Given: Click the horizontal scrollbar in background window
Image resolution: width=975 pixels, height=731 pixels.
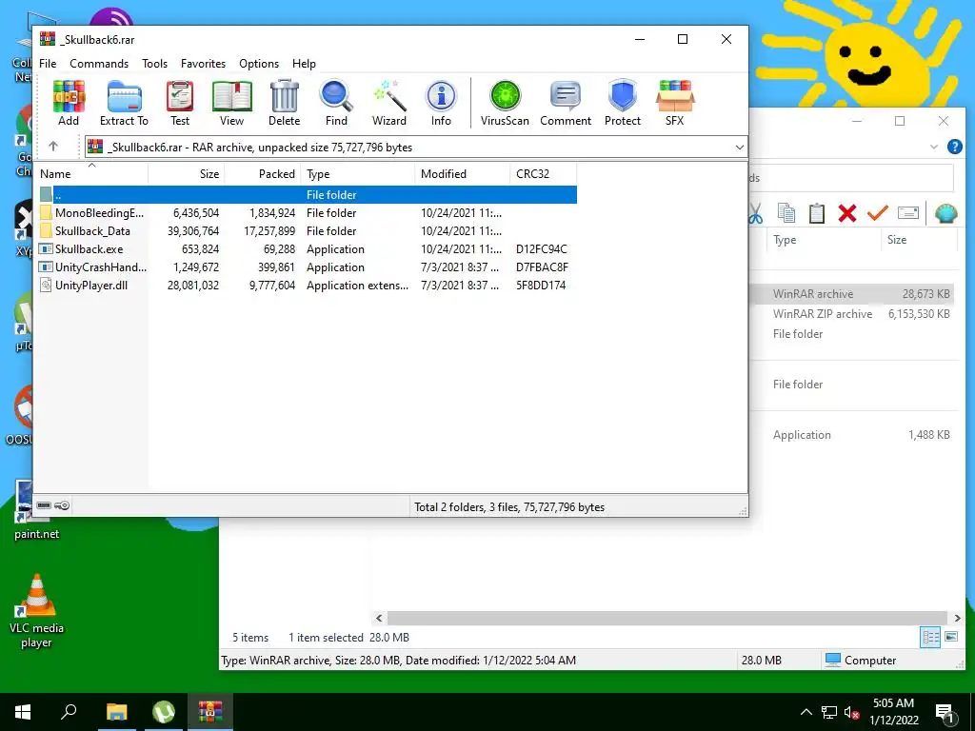Looking at the screenshot, I should 667,618.
